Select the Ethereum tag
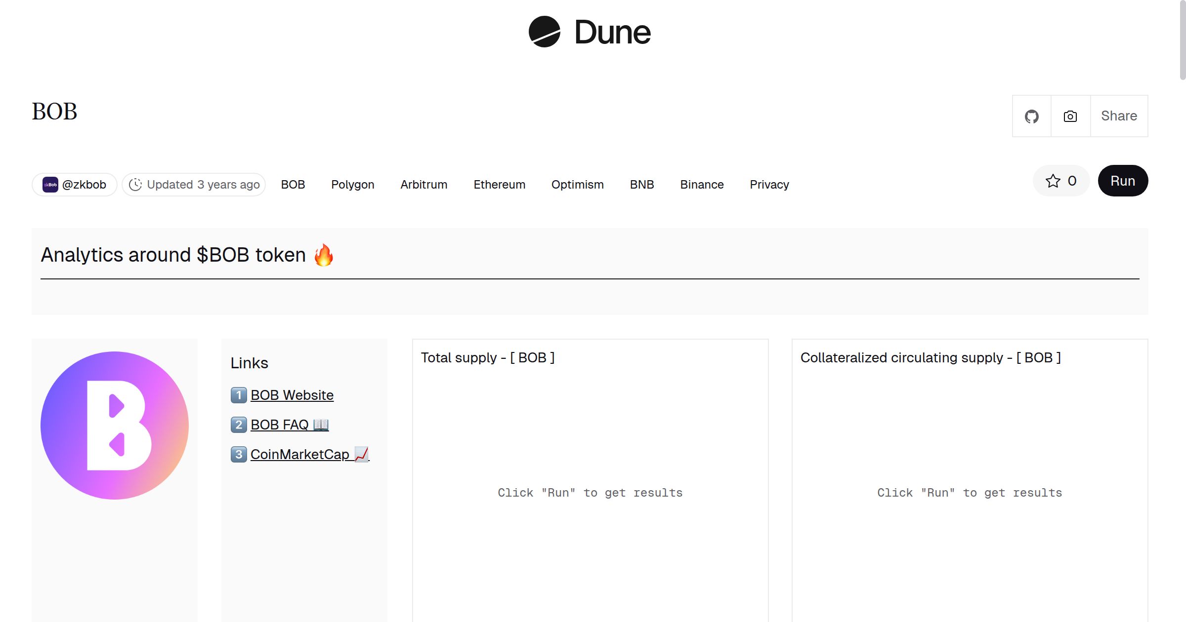Viewport: 1186px width, 622px height. point(499,185)
